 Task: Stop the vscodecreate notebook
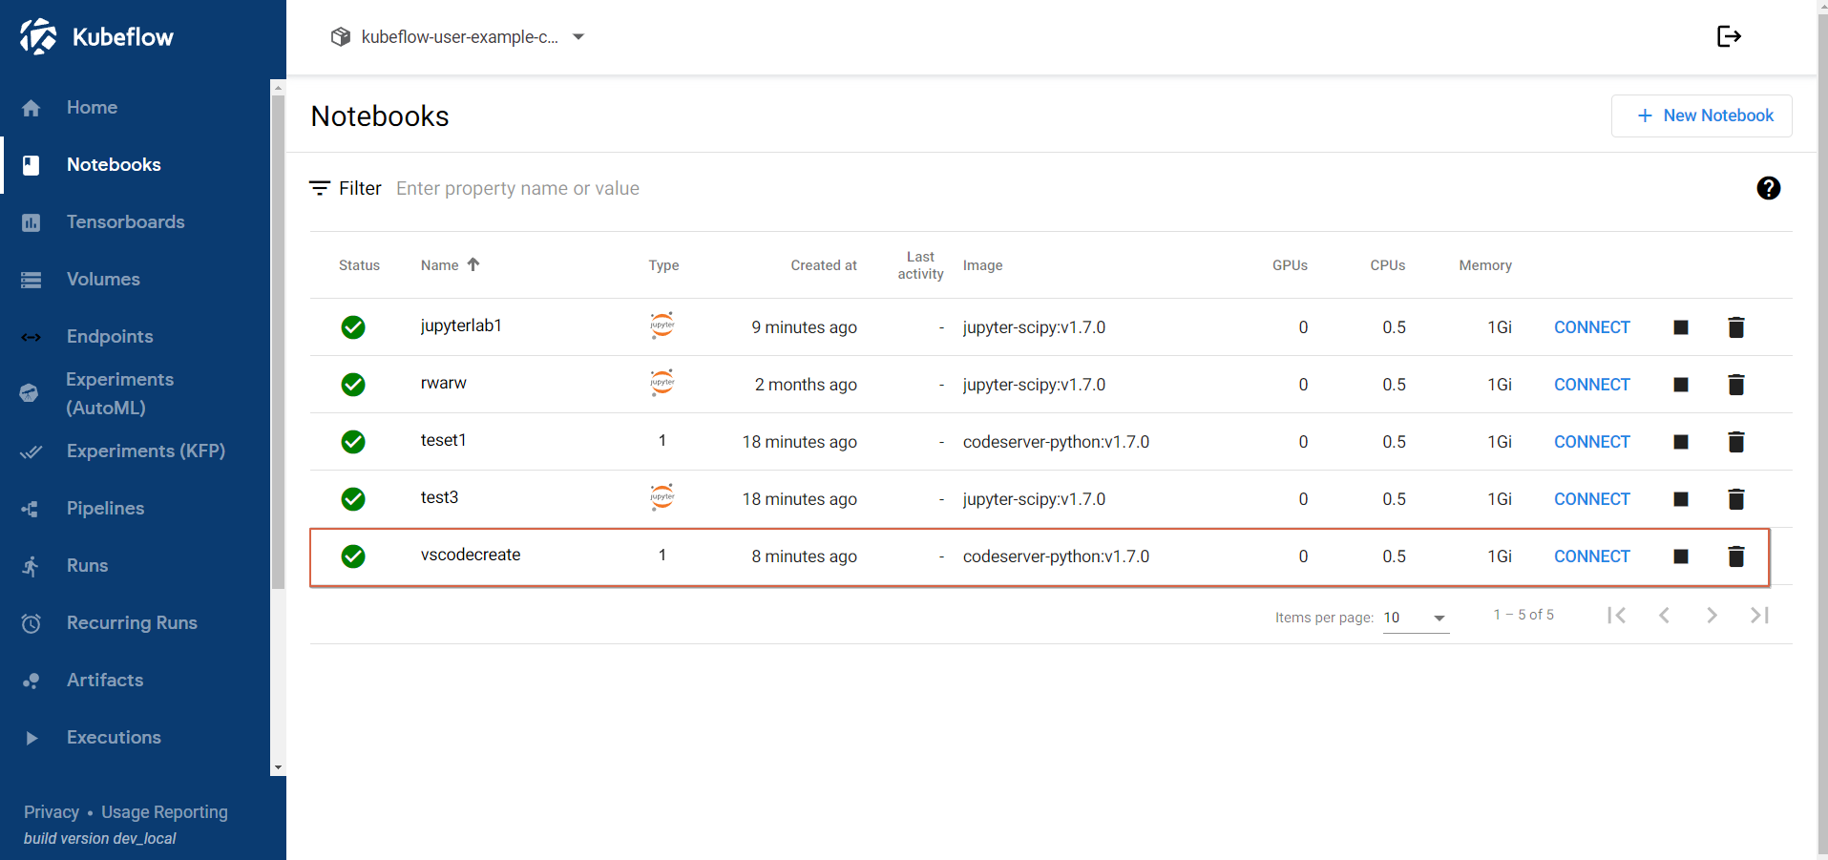[1681, 556]
